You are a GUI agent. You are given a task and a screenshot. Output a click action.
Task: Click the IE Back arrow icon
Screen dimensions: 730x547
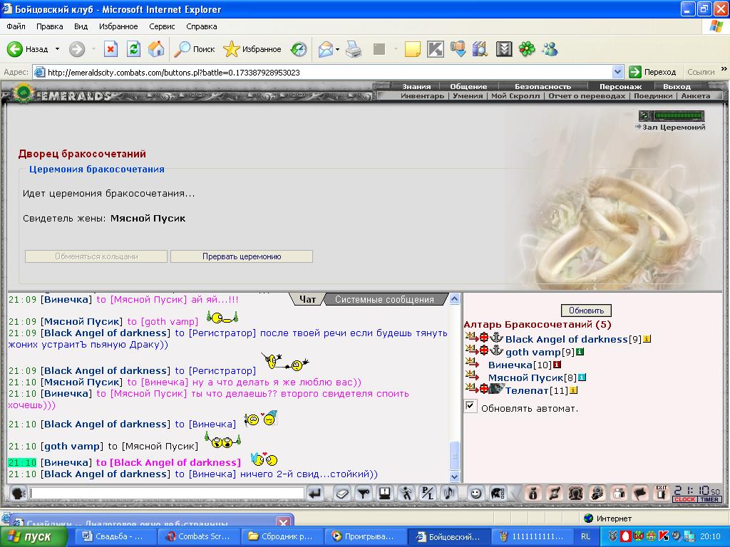[14, 49]
